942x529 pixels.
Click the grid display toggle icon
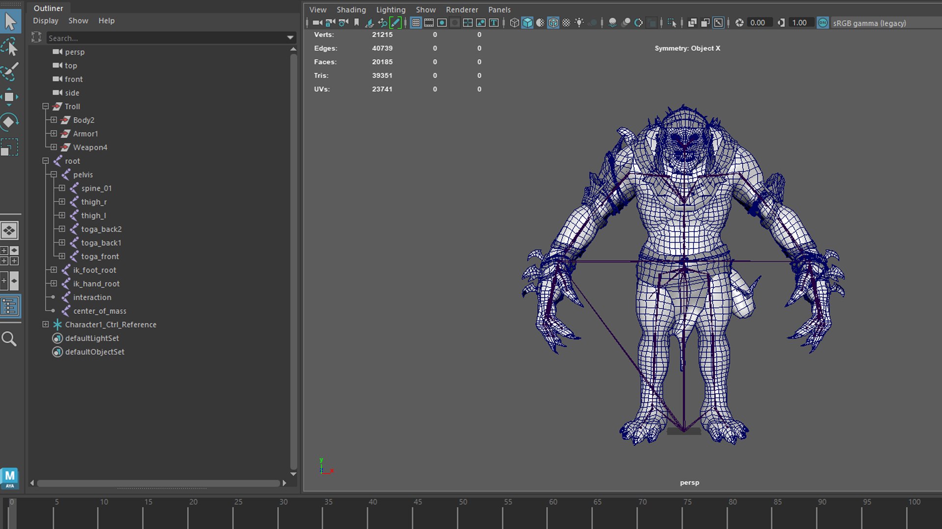[x=416, y=23]
